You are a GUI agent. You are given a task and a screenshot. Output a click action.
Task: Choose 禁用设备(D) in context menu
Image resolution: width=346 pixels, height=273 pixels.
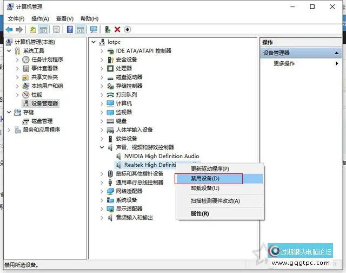pos(220,179)
